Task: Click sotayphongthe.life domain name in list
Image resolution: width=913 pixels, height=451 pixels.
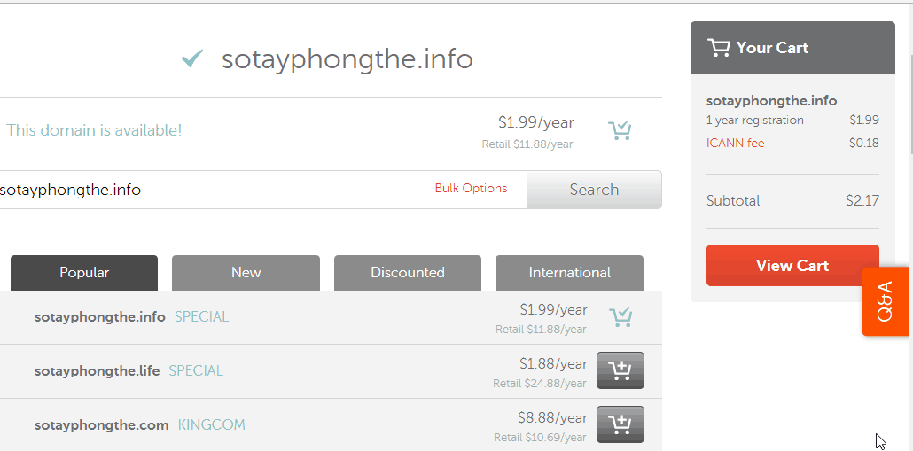Action: pos(98,370)
